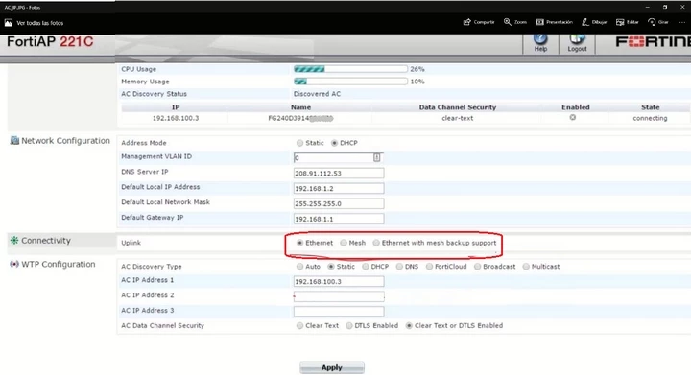Click the WTP Configuration section icon
Screen dimensions: 691x375
[14, 264]
